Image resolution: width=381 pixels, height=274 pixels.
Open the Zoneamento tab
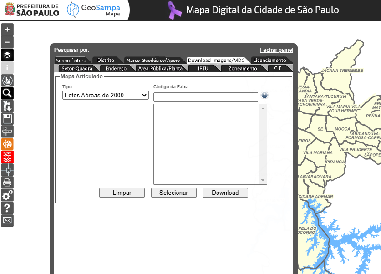point(243,69)
